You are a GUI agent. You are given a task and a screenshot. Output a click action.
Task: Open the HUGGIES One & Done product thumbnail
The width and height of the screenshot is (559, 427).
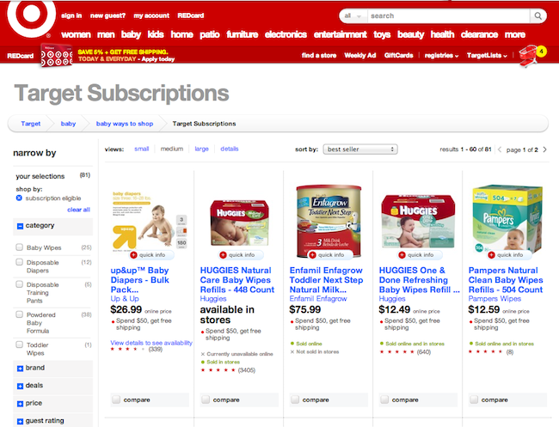click(417, 221)
